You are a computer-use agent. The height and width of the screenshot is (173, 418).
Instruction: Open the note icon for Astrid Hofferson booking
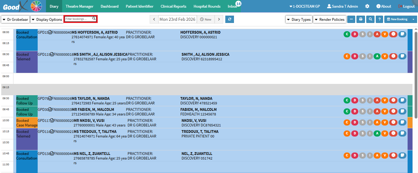[x=402, y=34]
